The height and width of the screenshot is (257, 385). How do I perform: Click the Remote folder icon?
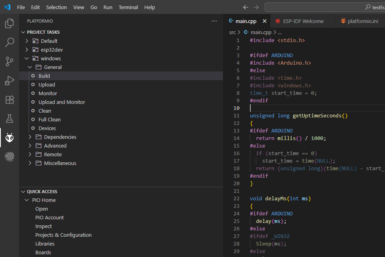39,154
